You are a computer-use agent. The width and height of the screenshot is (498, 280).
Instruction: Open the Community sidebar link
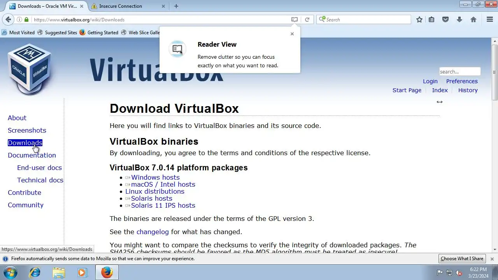pos(26,205)
